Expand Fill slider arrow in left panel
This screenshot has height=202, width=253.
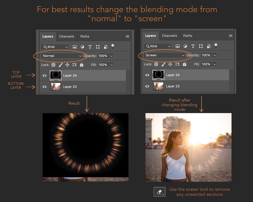pos(112,65)
